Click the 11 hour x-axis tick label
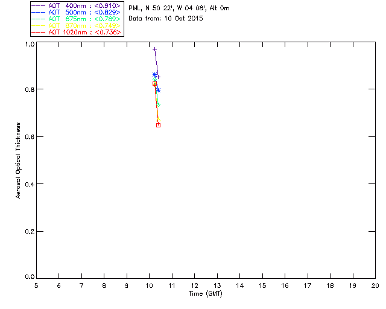 [172, 285]
